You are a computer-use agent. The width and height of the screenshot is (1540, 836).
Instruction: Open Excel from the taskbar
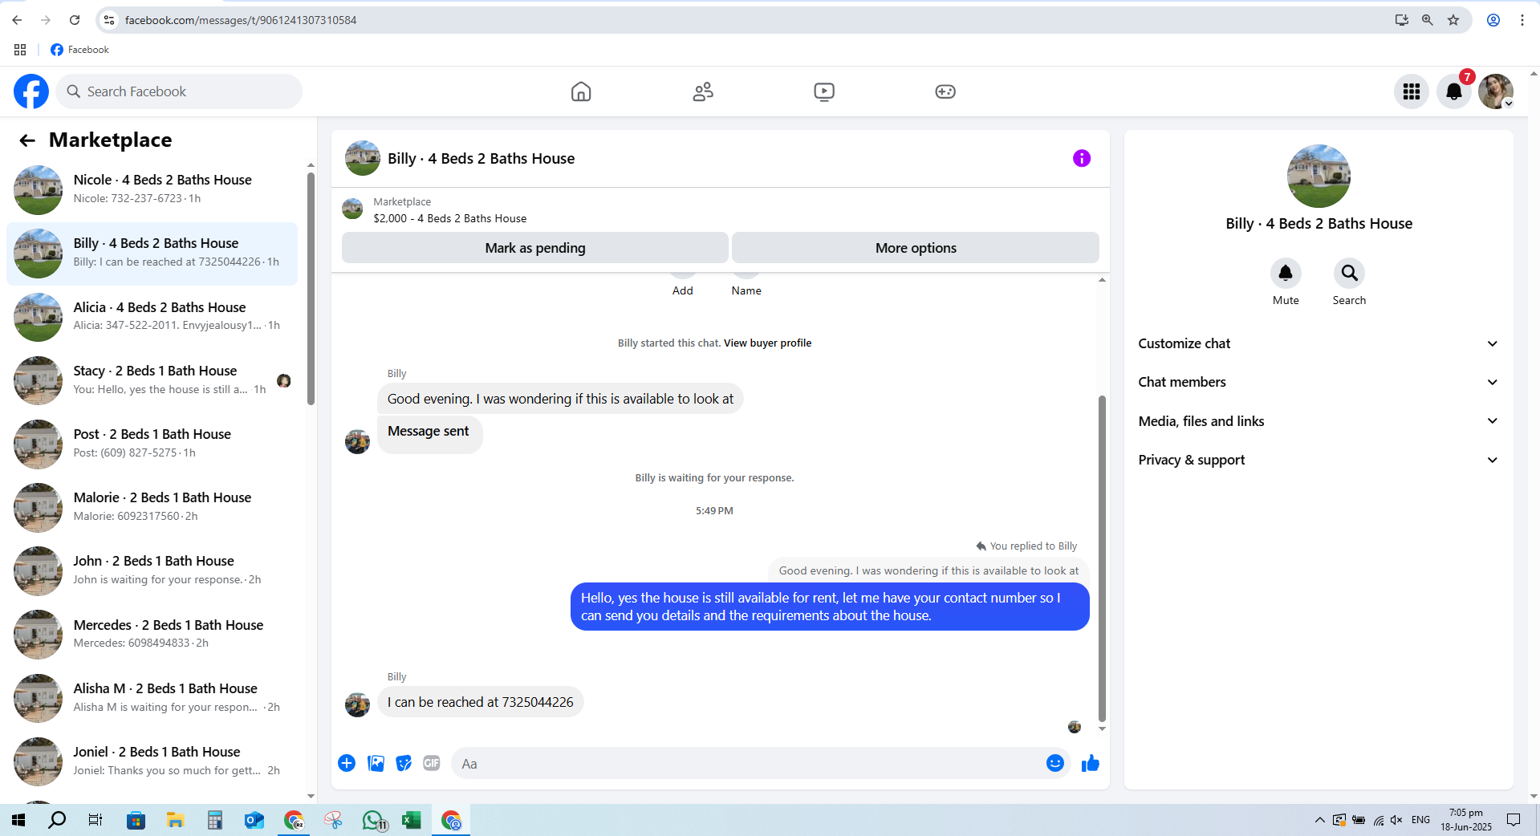[x=412, y=820]
